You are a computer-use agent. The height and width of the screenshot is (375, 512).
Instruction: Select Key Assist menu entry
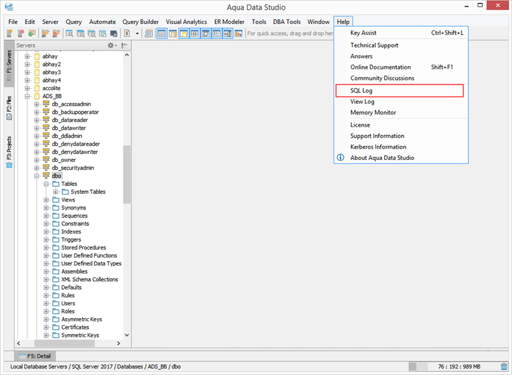401,33
